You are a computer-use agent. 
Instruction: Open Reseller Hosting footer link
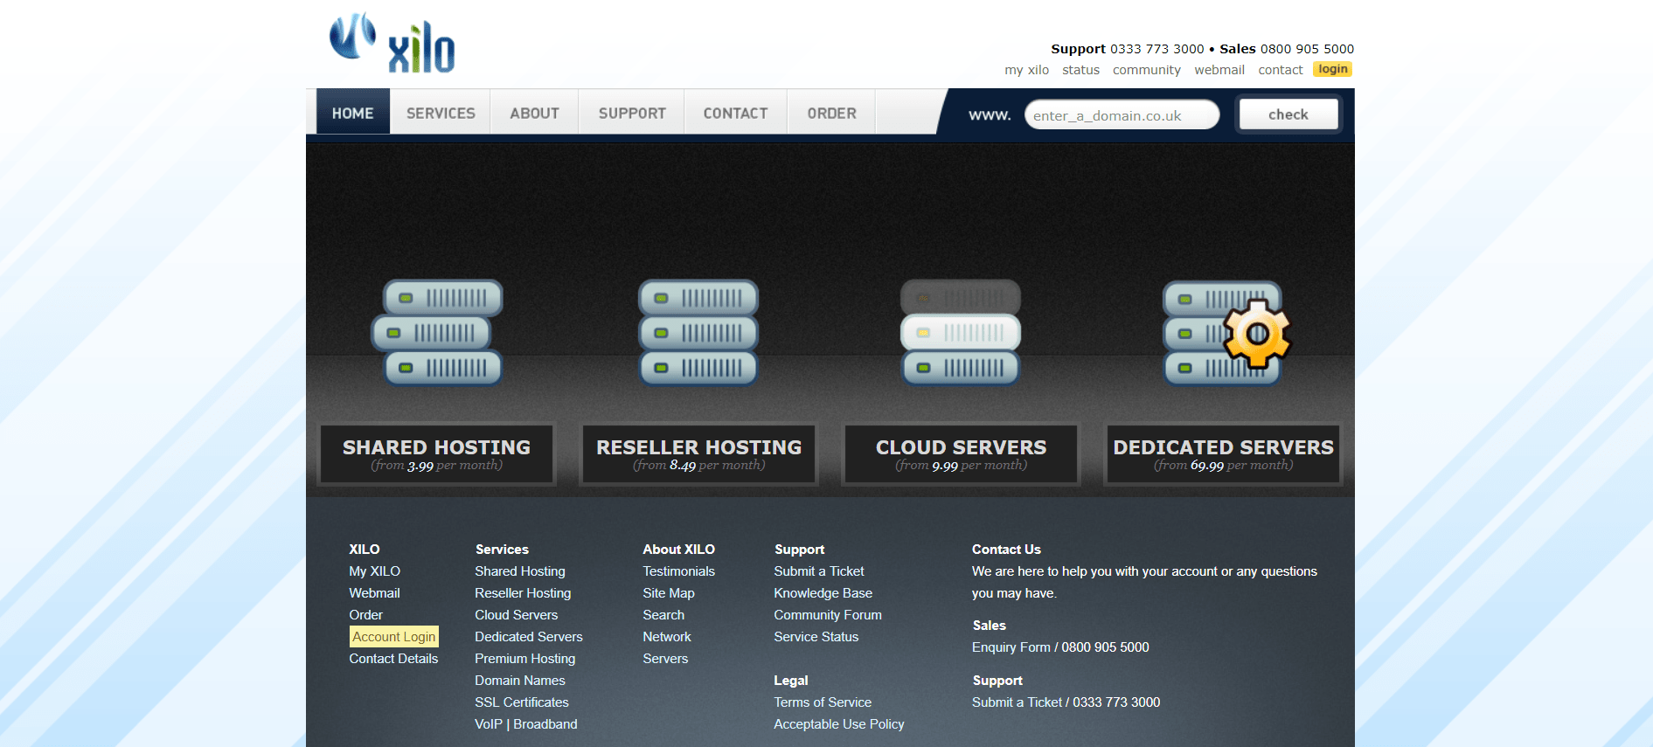click(523, 593)
